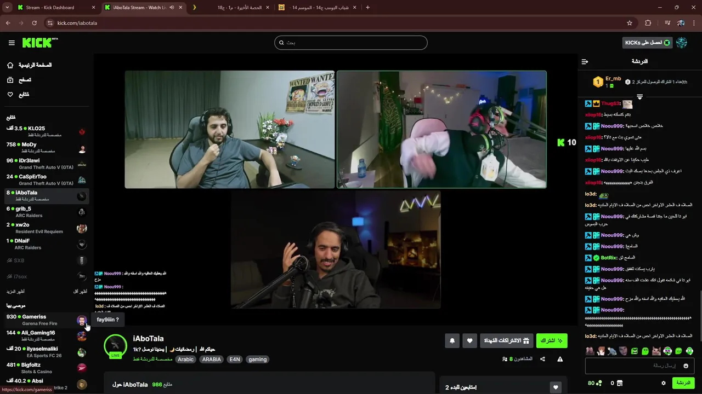Click the KICK logo

tap(39, 43)
